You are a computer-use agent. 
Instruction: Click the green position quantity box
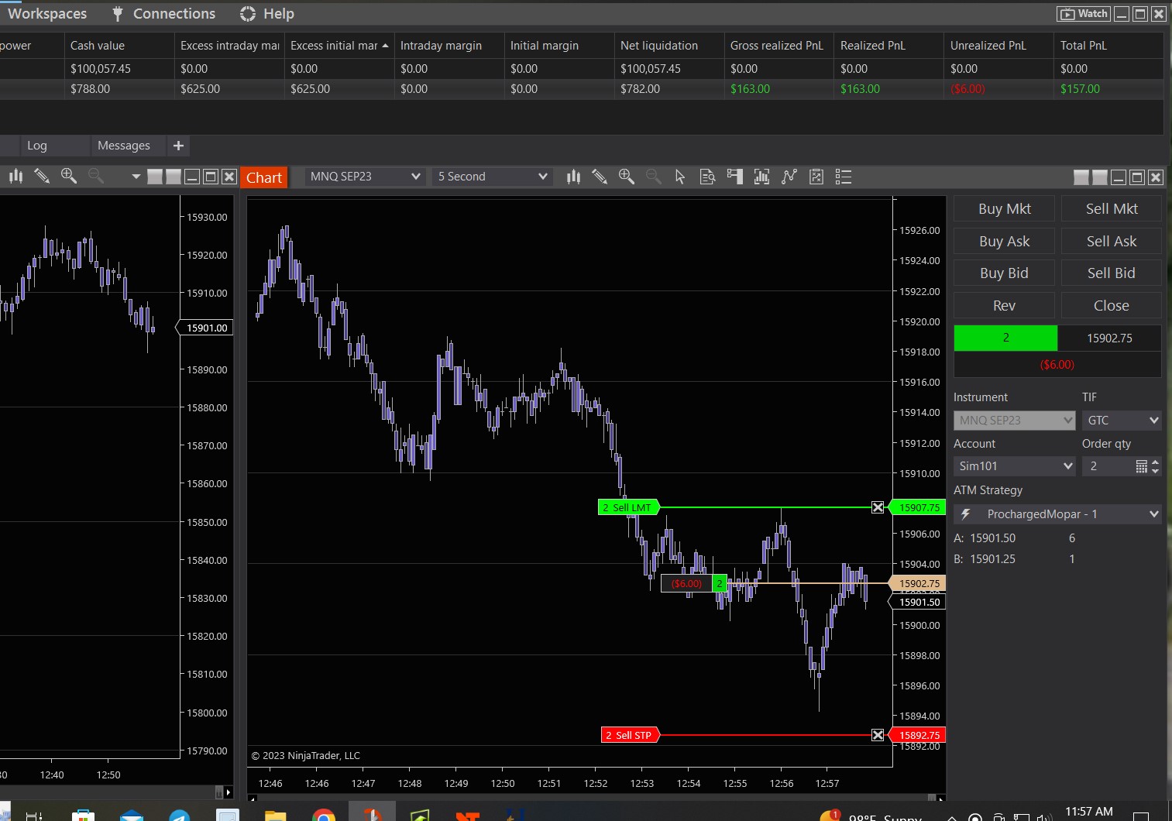[x=1005, y=338]
